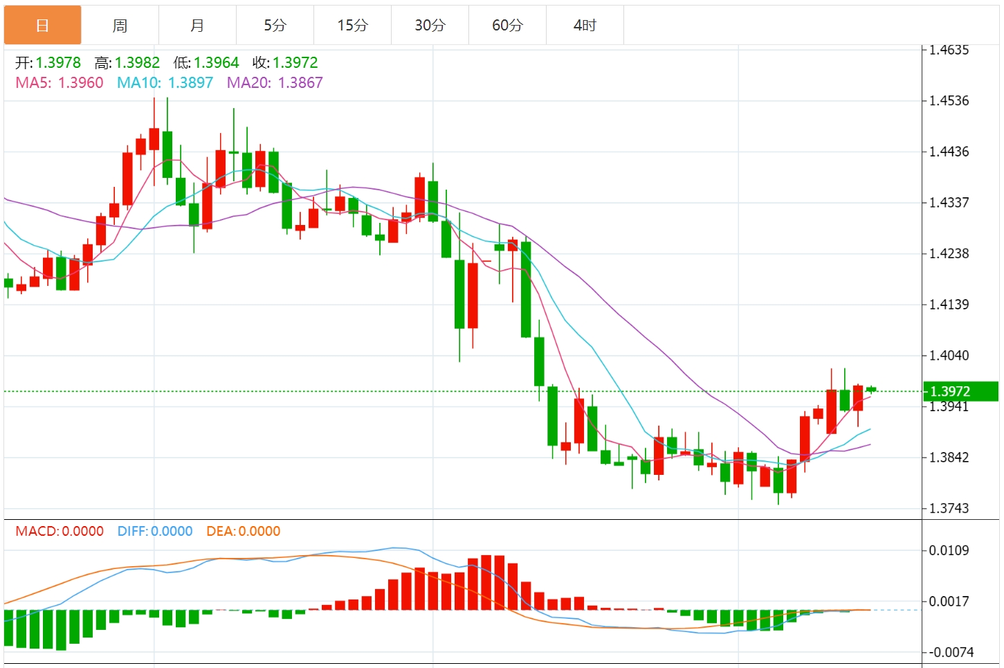Click the MA5: 1.3960 indicator label
This screenshot has width=1004, height=668.
[60, 83]
